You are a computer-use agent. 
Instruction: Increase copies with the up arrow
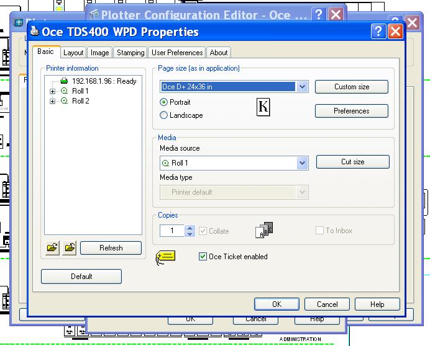tap(190, 228)
